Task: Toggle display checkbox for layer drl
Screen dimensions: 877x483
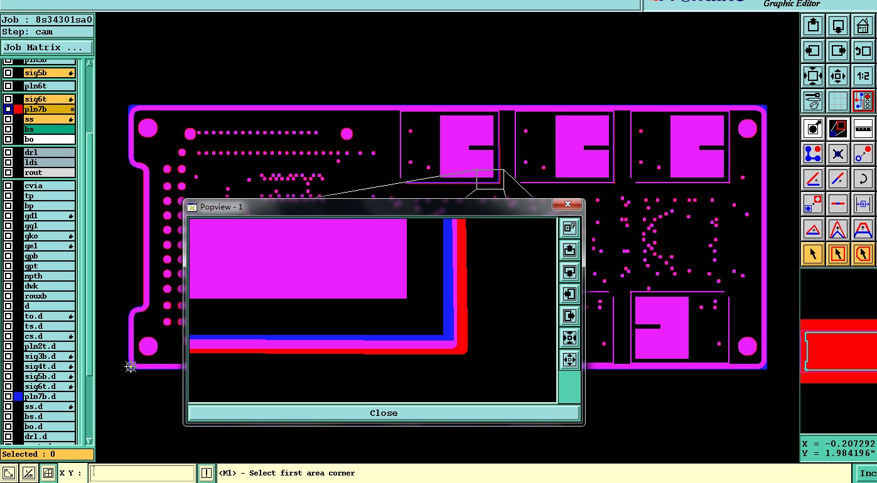Action: click(8, 152)
